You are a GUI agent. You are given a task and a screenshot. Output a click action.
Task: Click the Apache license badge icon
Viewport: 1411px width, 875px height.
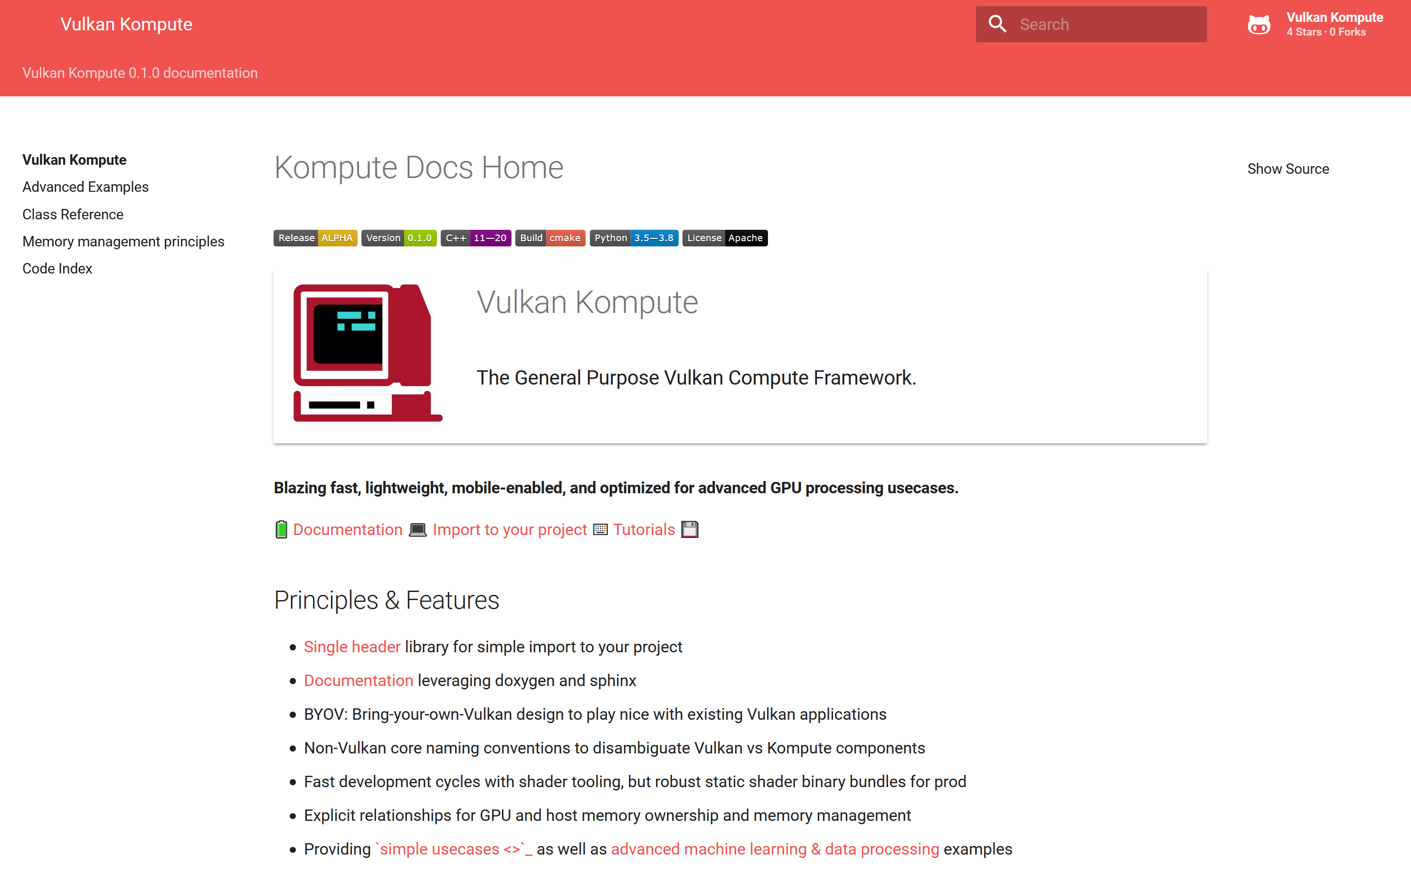[724, 237]
